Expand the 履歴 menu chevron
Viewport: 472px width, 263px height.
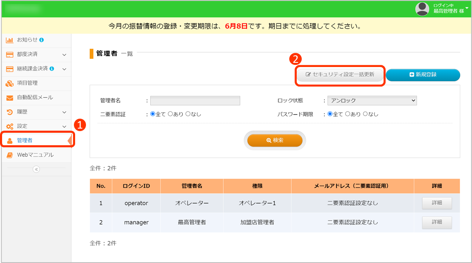64,112
